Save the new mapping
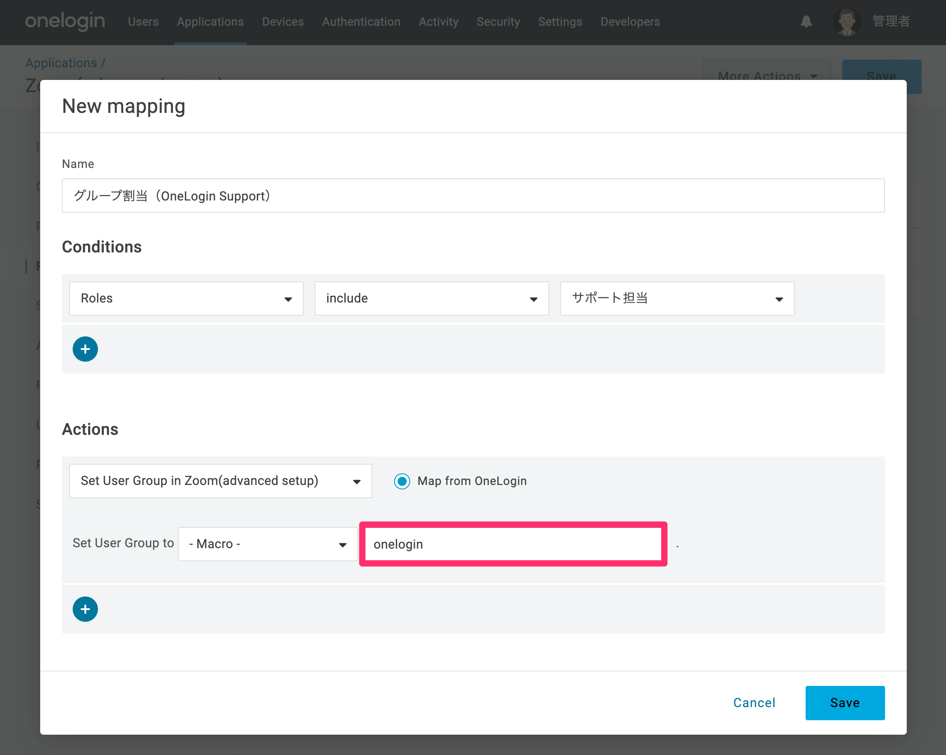 coord(845,703)
